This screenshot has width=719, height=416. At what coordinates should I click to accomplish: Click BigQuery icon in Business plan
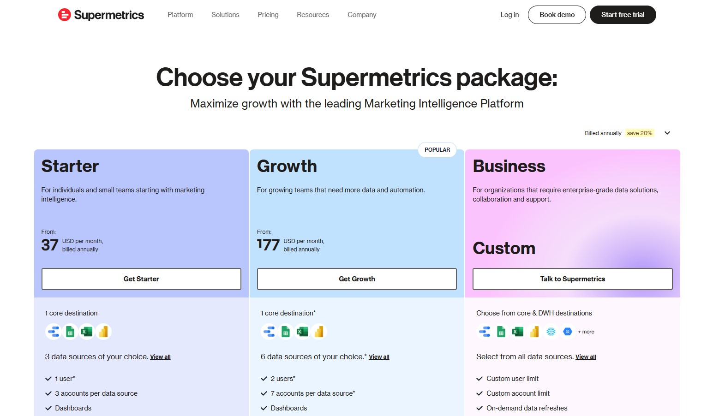[x=568, y=332]
